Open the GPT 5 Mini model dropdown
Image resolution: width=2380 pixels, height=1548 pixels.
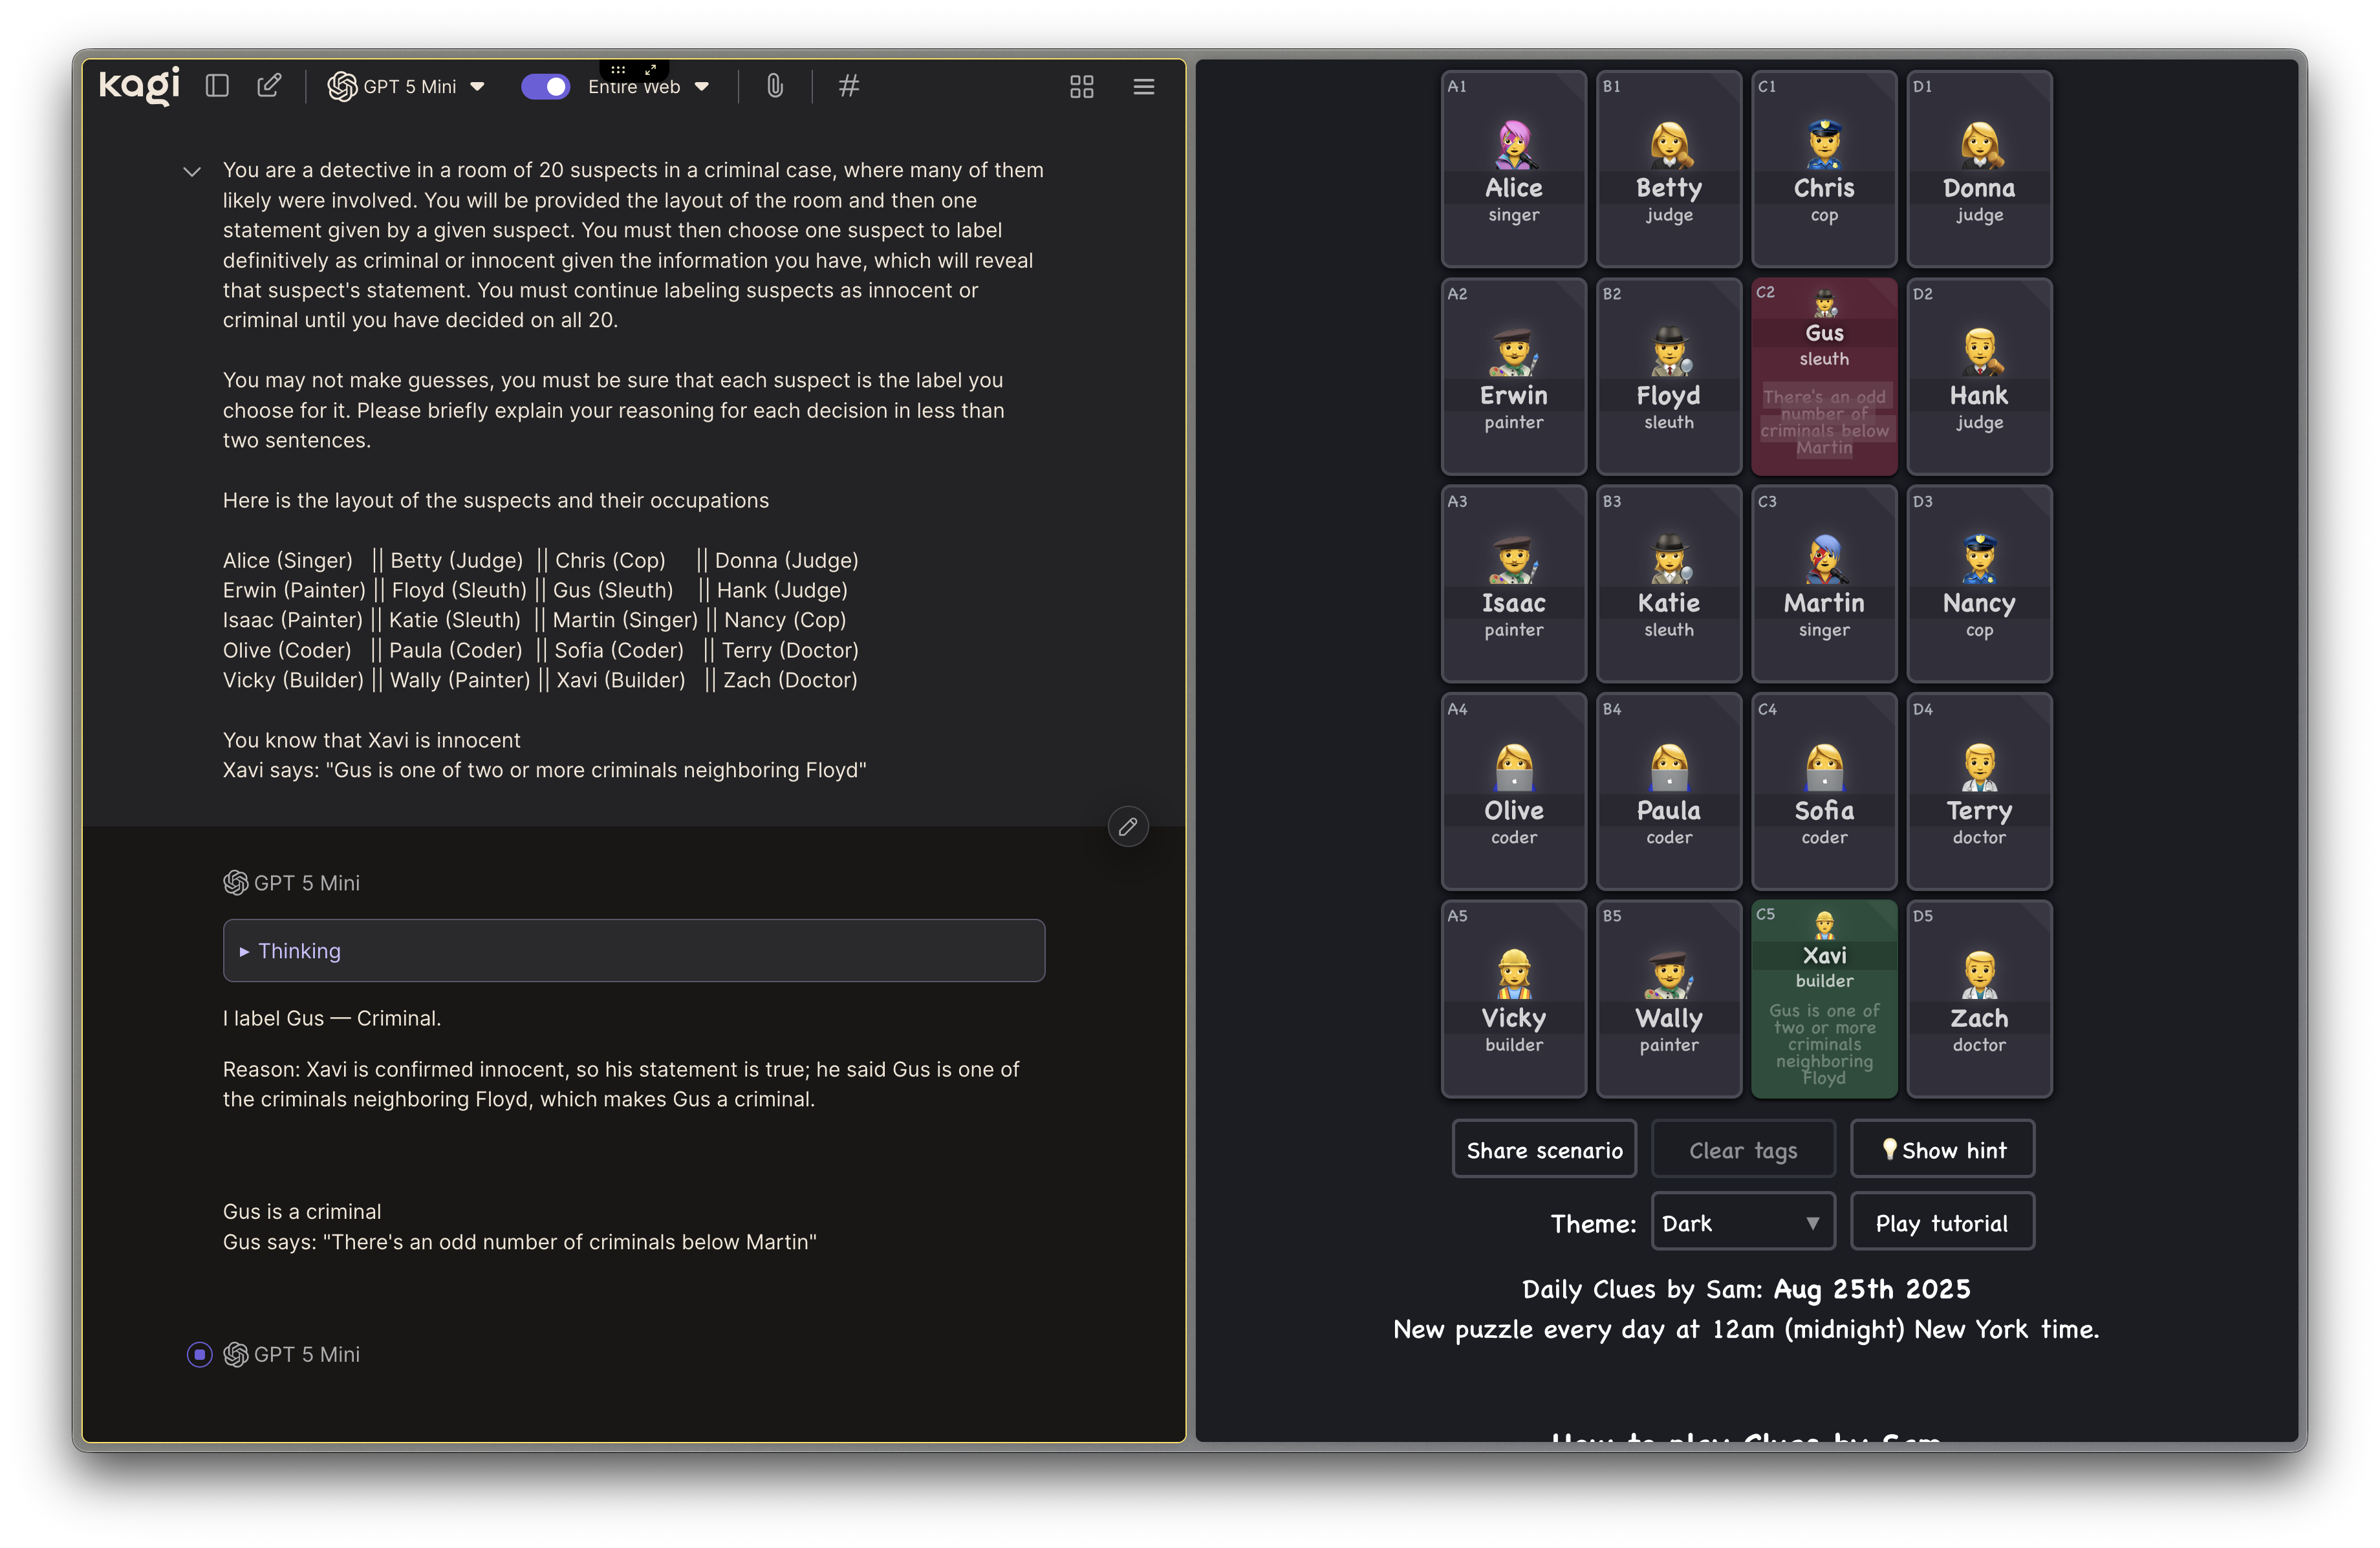click(x=407, y=87)
